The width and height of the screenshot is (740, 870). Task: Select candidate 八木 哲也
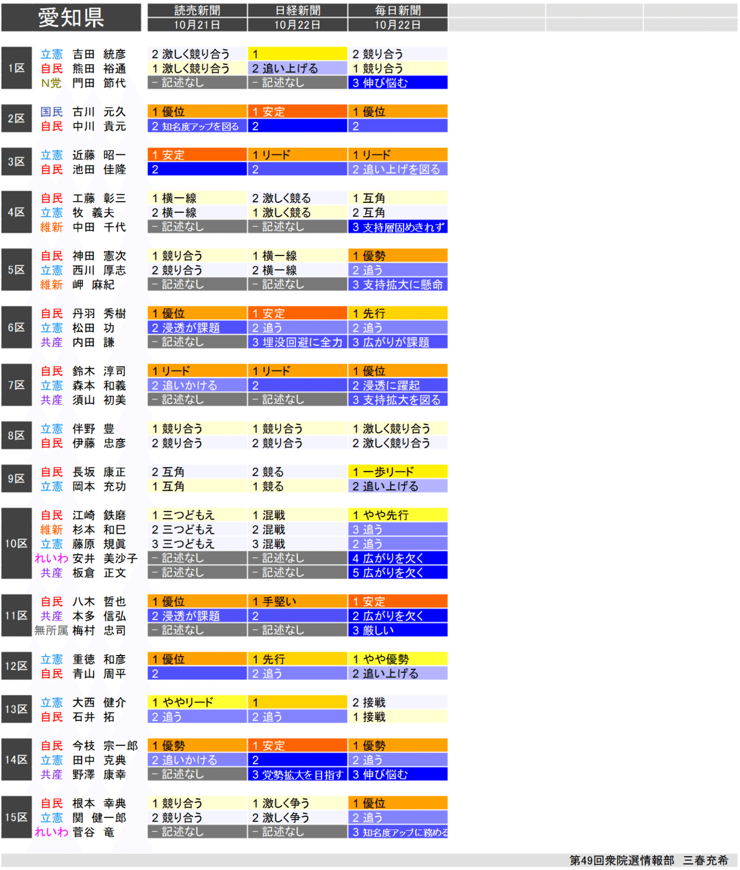coord(99,602)
